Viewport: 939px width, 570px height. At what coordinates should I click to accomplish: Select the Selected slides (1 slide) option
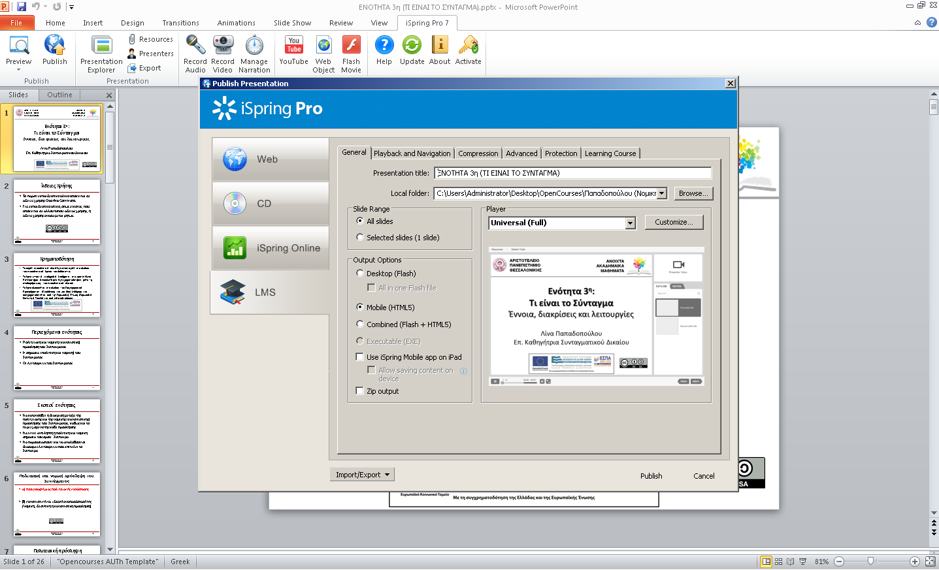click(x=360, y=238)
